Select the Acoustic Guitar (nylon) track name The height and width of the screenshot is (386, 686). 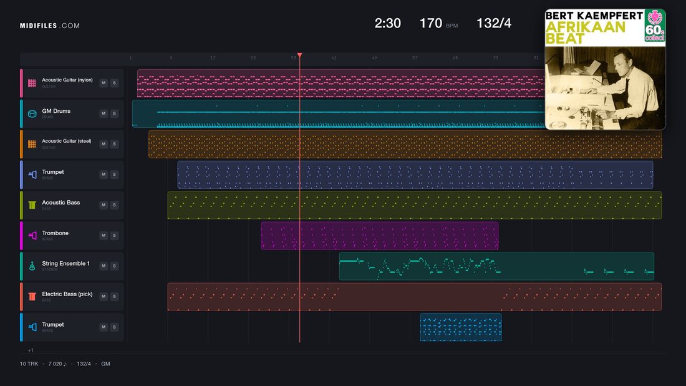[x=67, y=80]
